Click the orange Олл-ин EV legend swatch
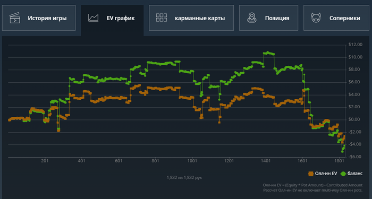 311,174
